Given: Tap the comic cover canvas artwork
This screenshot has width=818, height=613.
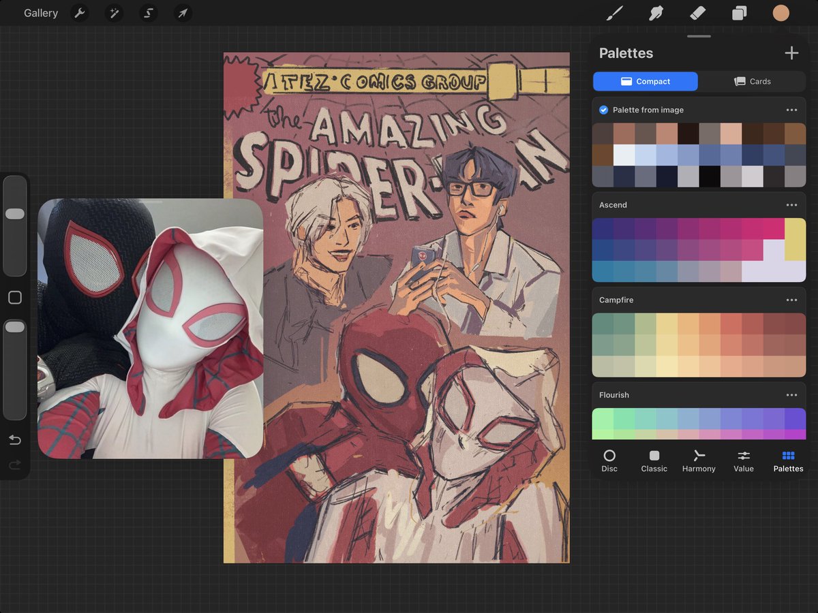Looking at the screenshot, I should (397, 308).
